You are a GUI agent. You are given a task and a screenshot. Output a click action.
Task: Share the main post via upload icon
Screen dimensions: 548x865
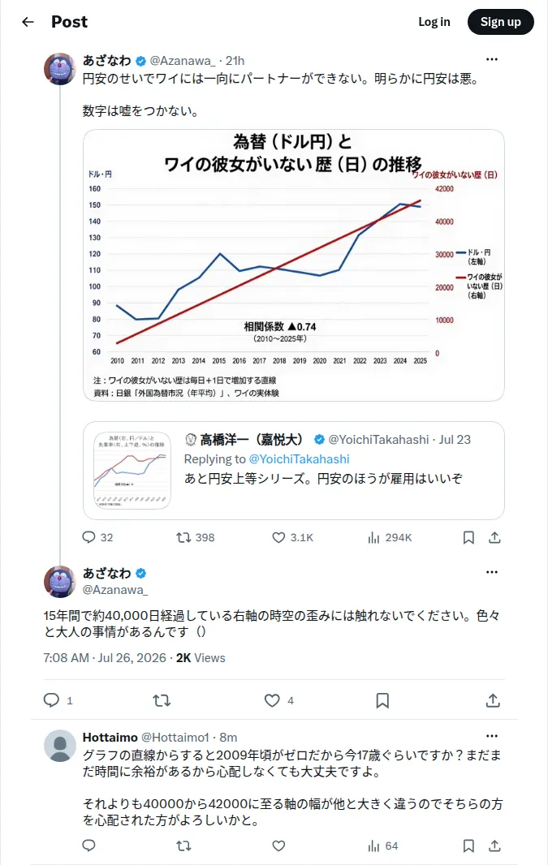[x=493, y=700]
